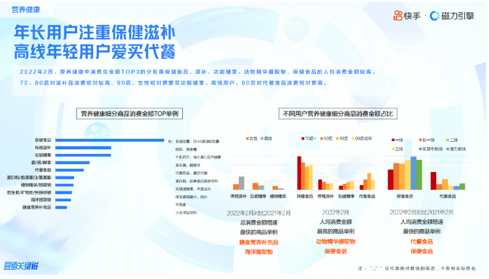Select the title line 高线年轻用户爱买代餐
489x279 pixels.
pos(94,51)
